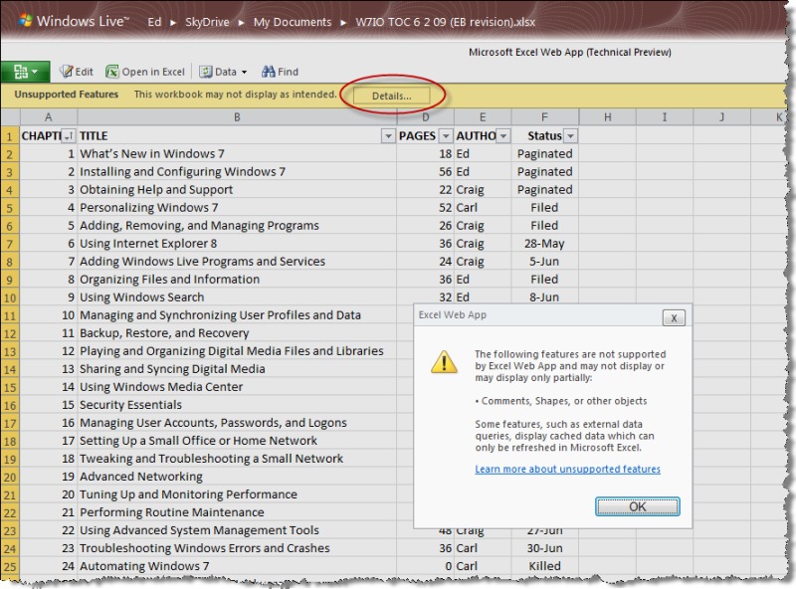Select cell 'Installing and Configuring Windows 7'
Screen dimensions: 796x589
pyautogui.click(x=237, y=171)
